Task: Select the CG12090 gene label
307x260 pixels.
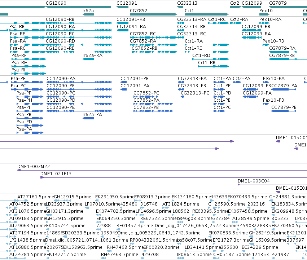Action: pyautogui.click(x=56, y=3)
